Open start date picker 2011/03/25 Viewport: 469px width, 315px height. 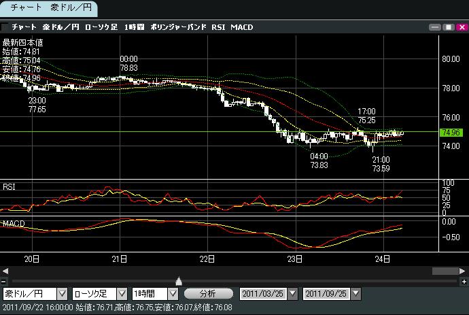click(x=293, y=293)
